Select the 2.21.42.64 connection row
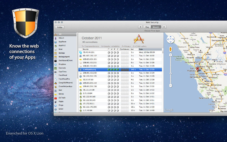227x142 pixels. coord(120,110)
